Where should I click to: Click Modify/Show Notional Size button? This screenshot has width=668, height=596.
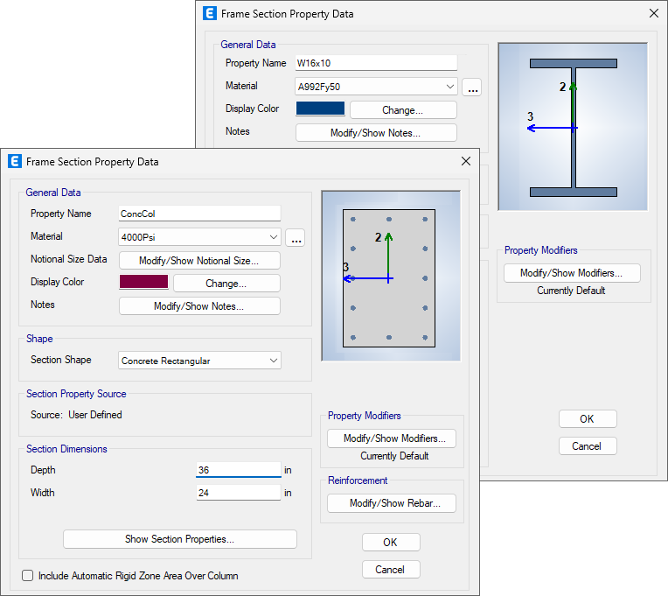[199, 261]
